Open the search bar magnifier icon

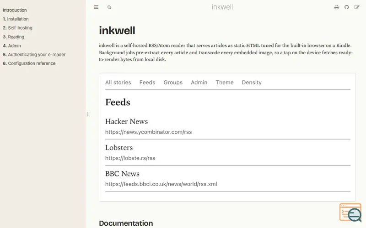tap(109, 7)
